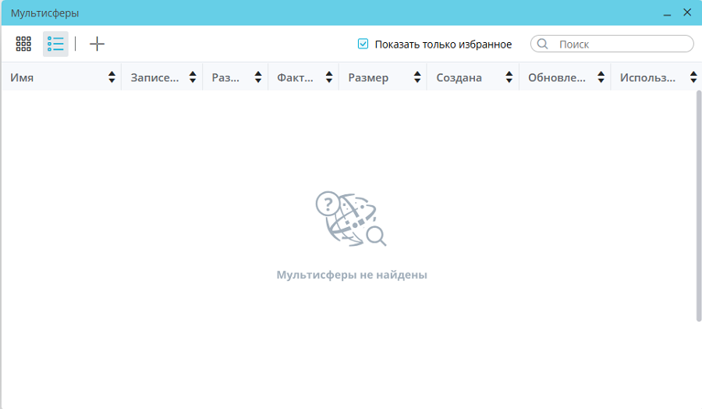
Task: Click the search magnifier icon
Action: (x=542, y=44)
